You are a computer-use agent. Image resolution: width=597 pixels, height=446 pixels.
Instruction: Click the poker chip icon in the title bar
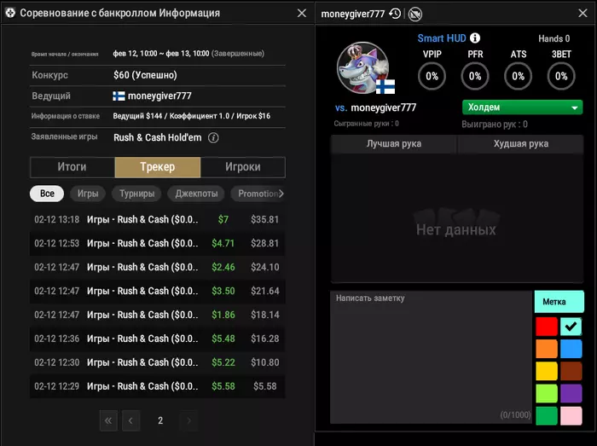pyautogui.click(x=10, y=13)
